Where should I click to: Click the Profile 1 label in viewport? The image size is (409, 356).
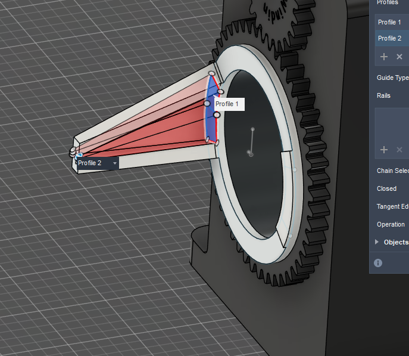click(x=227, y=104)
